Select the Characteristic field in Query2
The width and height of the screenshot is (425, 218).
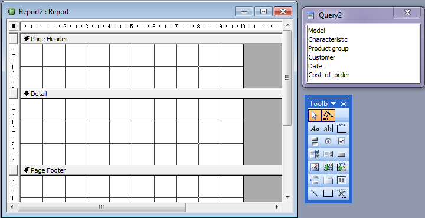(328, 39)
